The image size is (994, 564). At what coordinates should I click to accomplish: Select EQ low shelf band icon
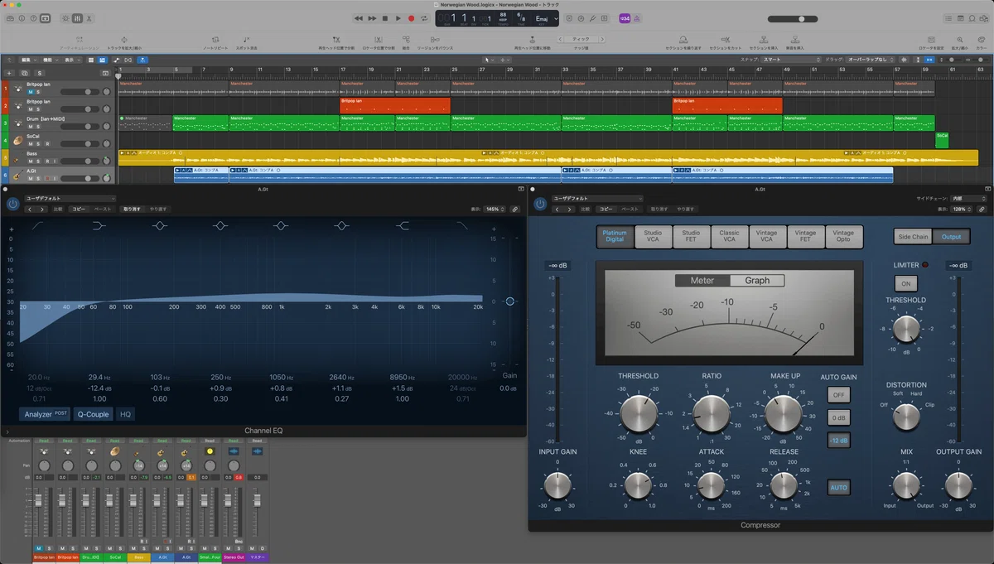point(99,225)
